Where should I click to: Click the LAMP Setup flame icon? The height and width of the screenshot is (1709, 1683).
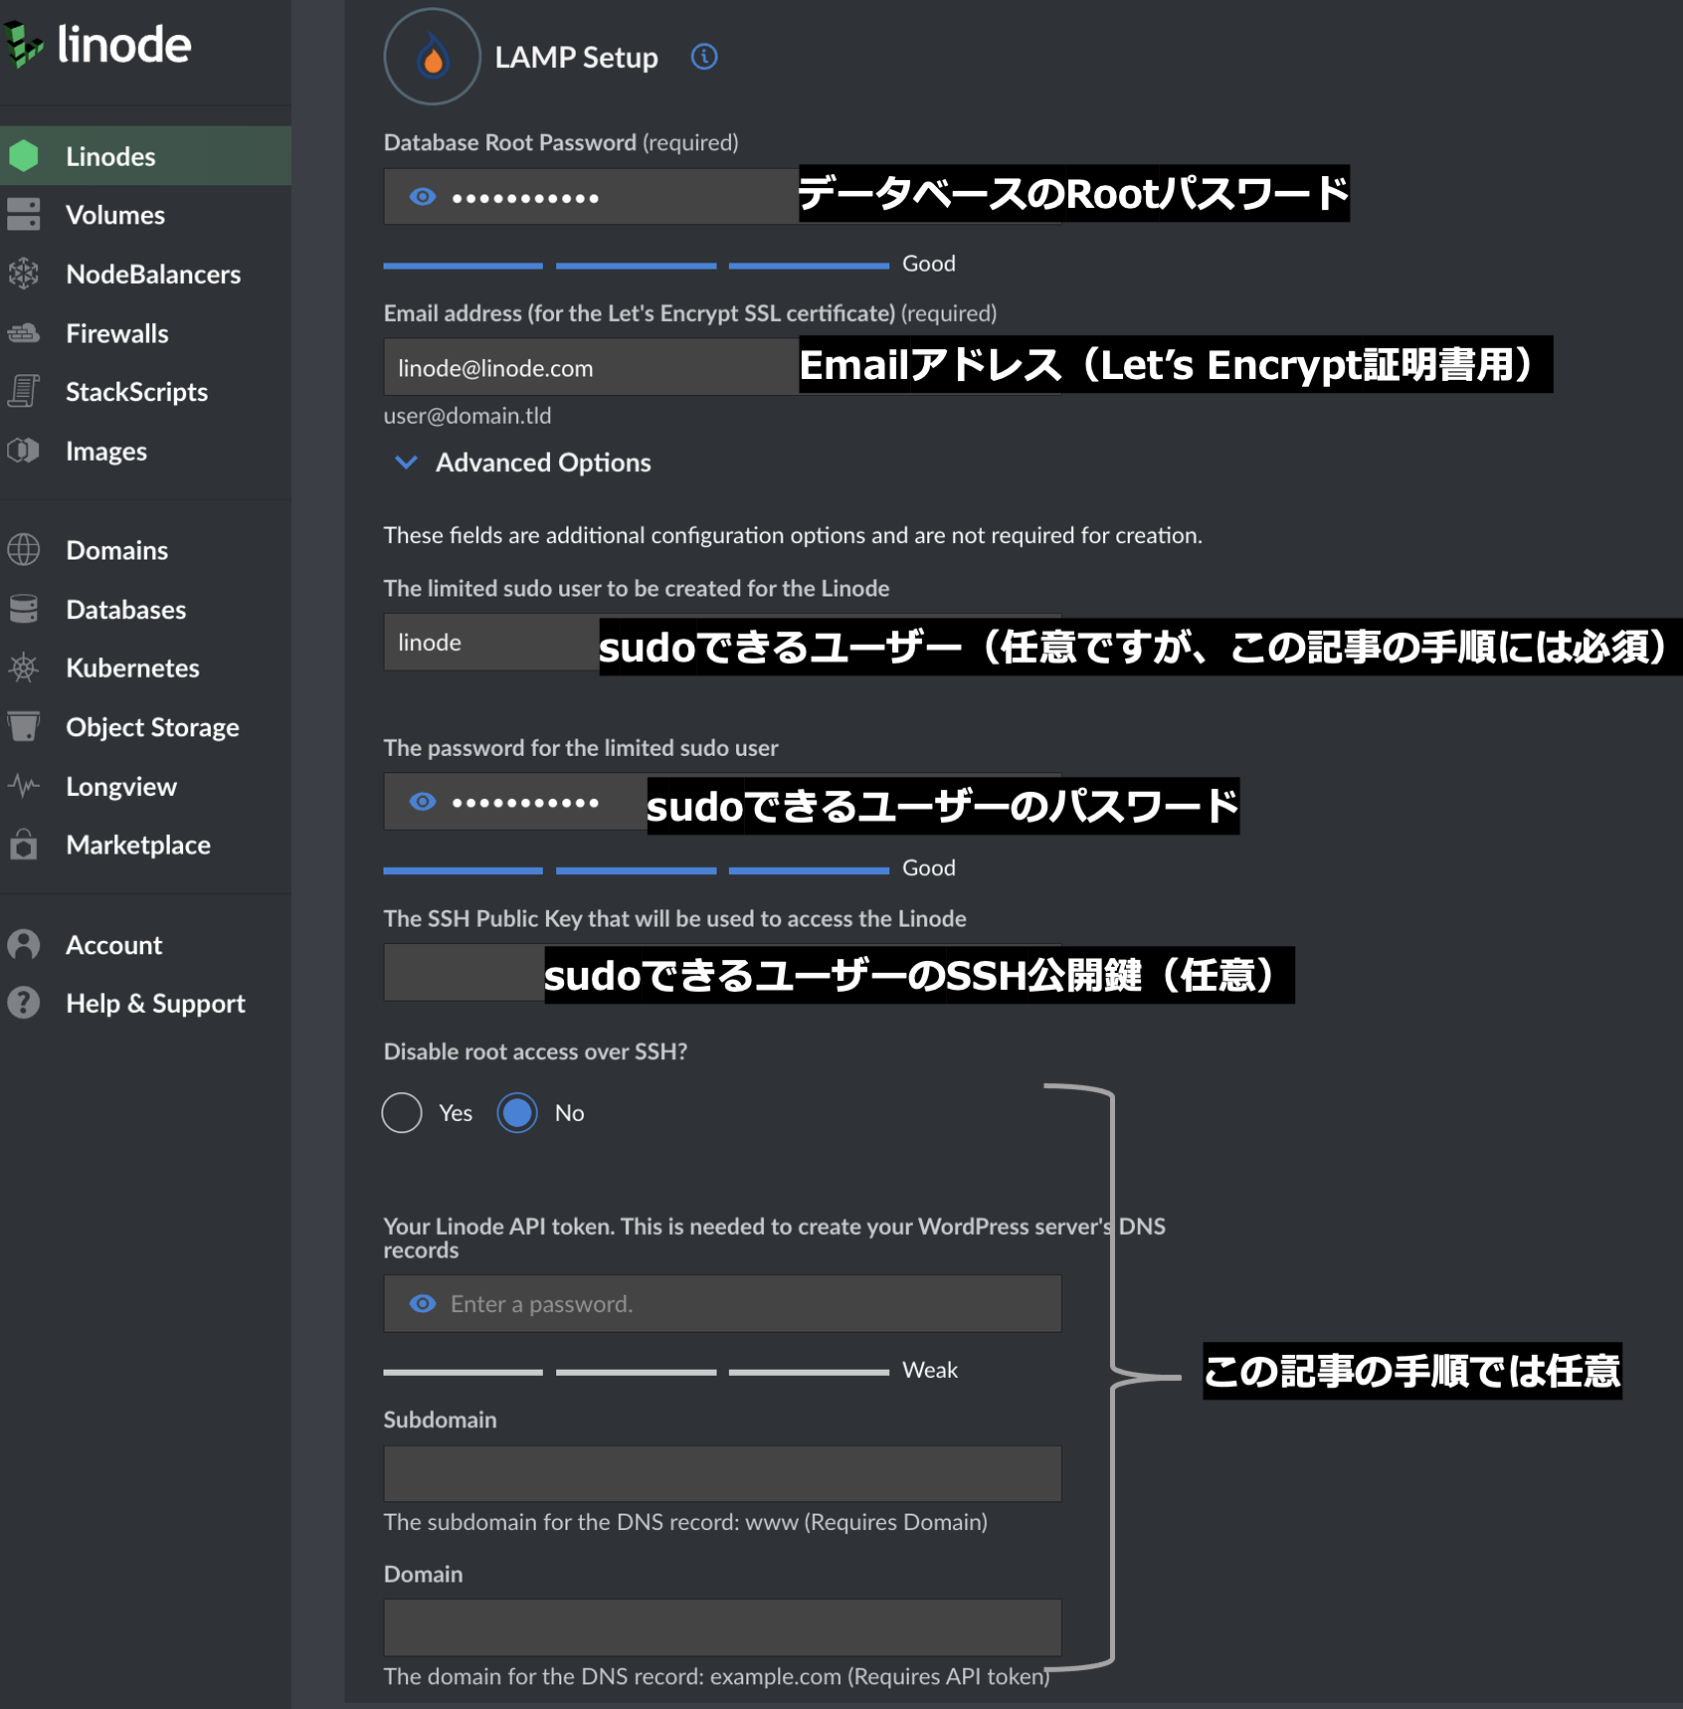coord(433,57)
